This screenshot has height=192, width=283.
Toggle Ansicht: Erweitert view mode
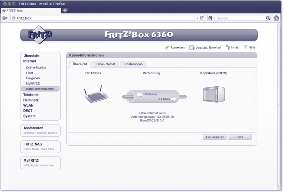(205, 47)
